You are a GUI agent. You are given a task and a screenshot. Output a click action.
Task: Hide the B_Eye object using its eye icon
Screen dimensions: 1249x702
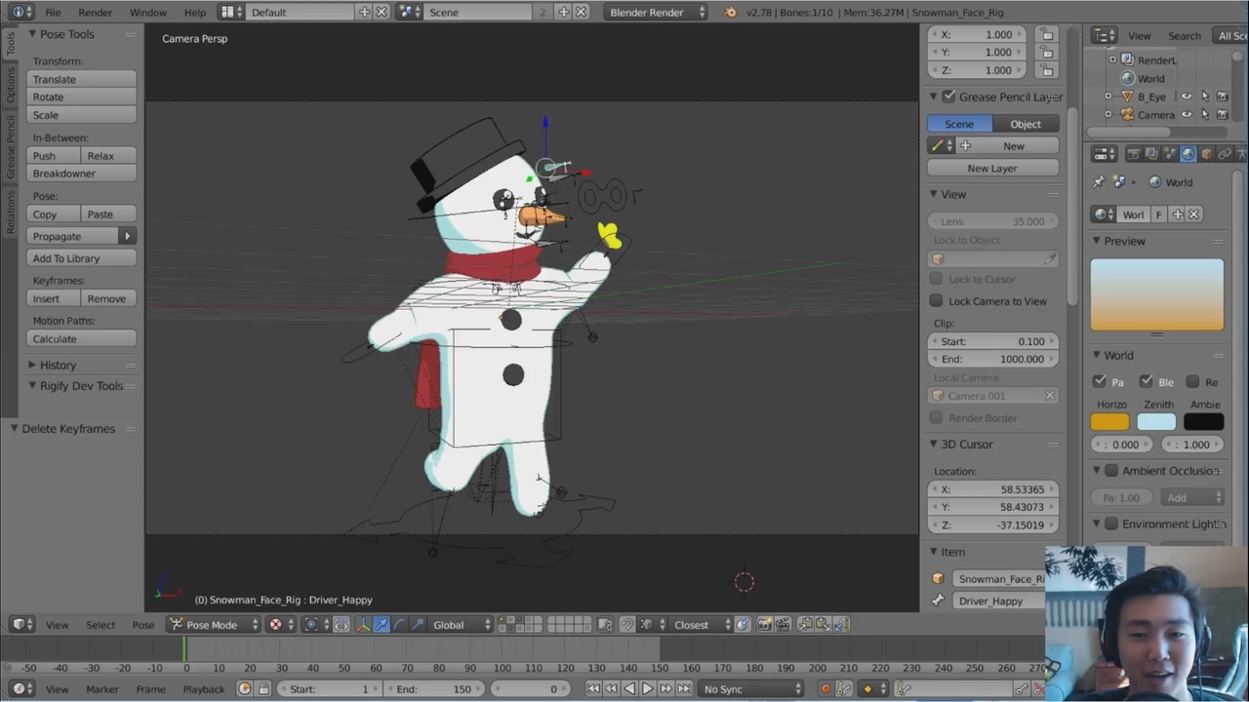pyautogui.click(x=1187, y=96)
